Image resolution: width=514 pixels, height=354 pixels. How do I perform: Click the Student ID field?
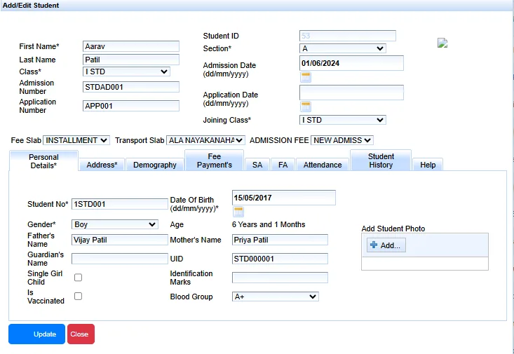[348, 36]
